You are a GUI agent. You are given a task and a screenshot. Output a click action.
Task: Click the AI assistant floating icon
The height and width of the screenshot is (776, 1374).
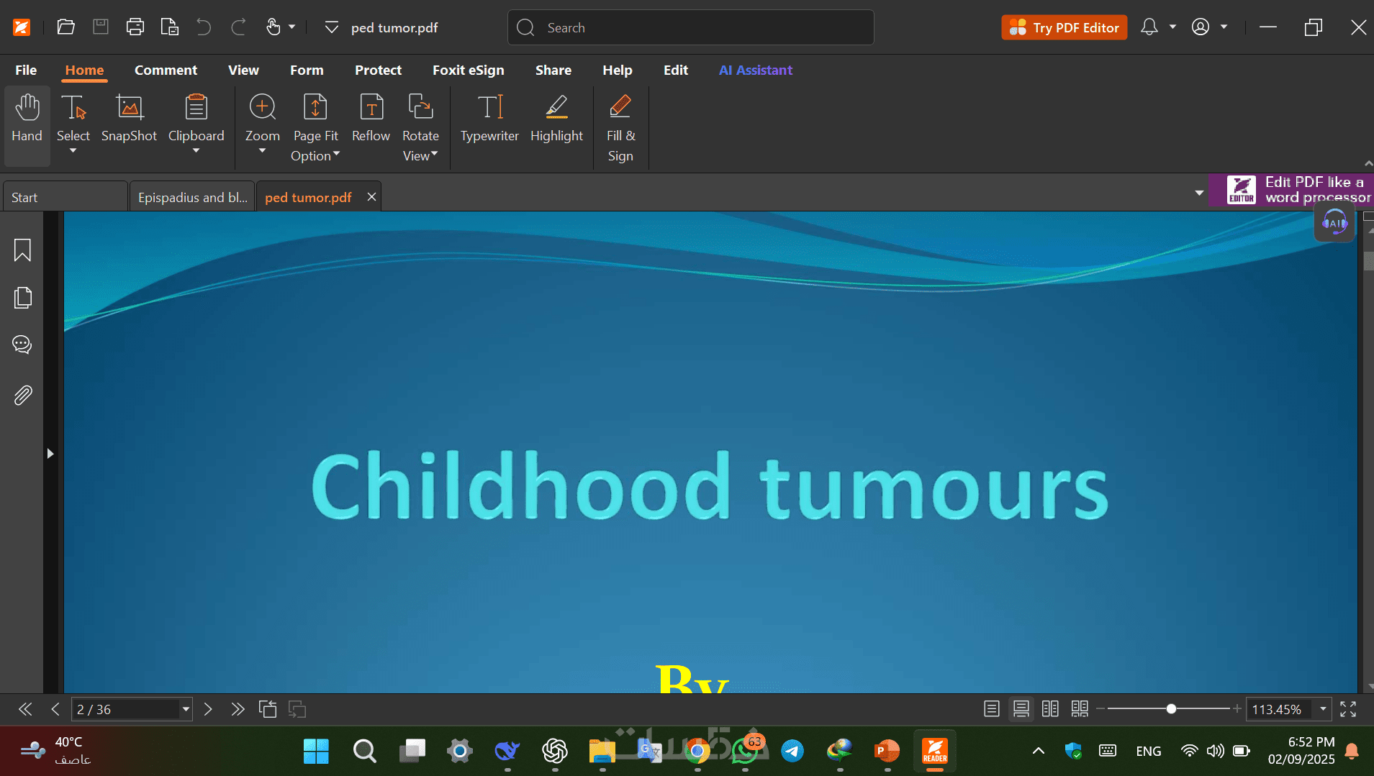click(1334, 222)
